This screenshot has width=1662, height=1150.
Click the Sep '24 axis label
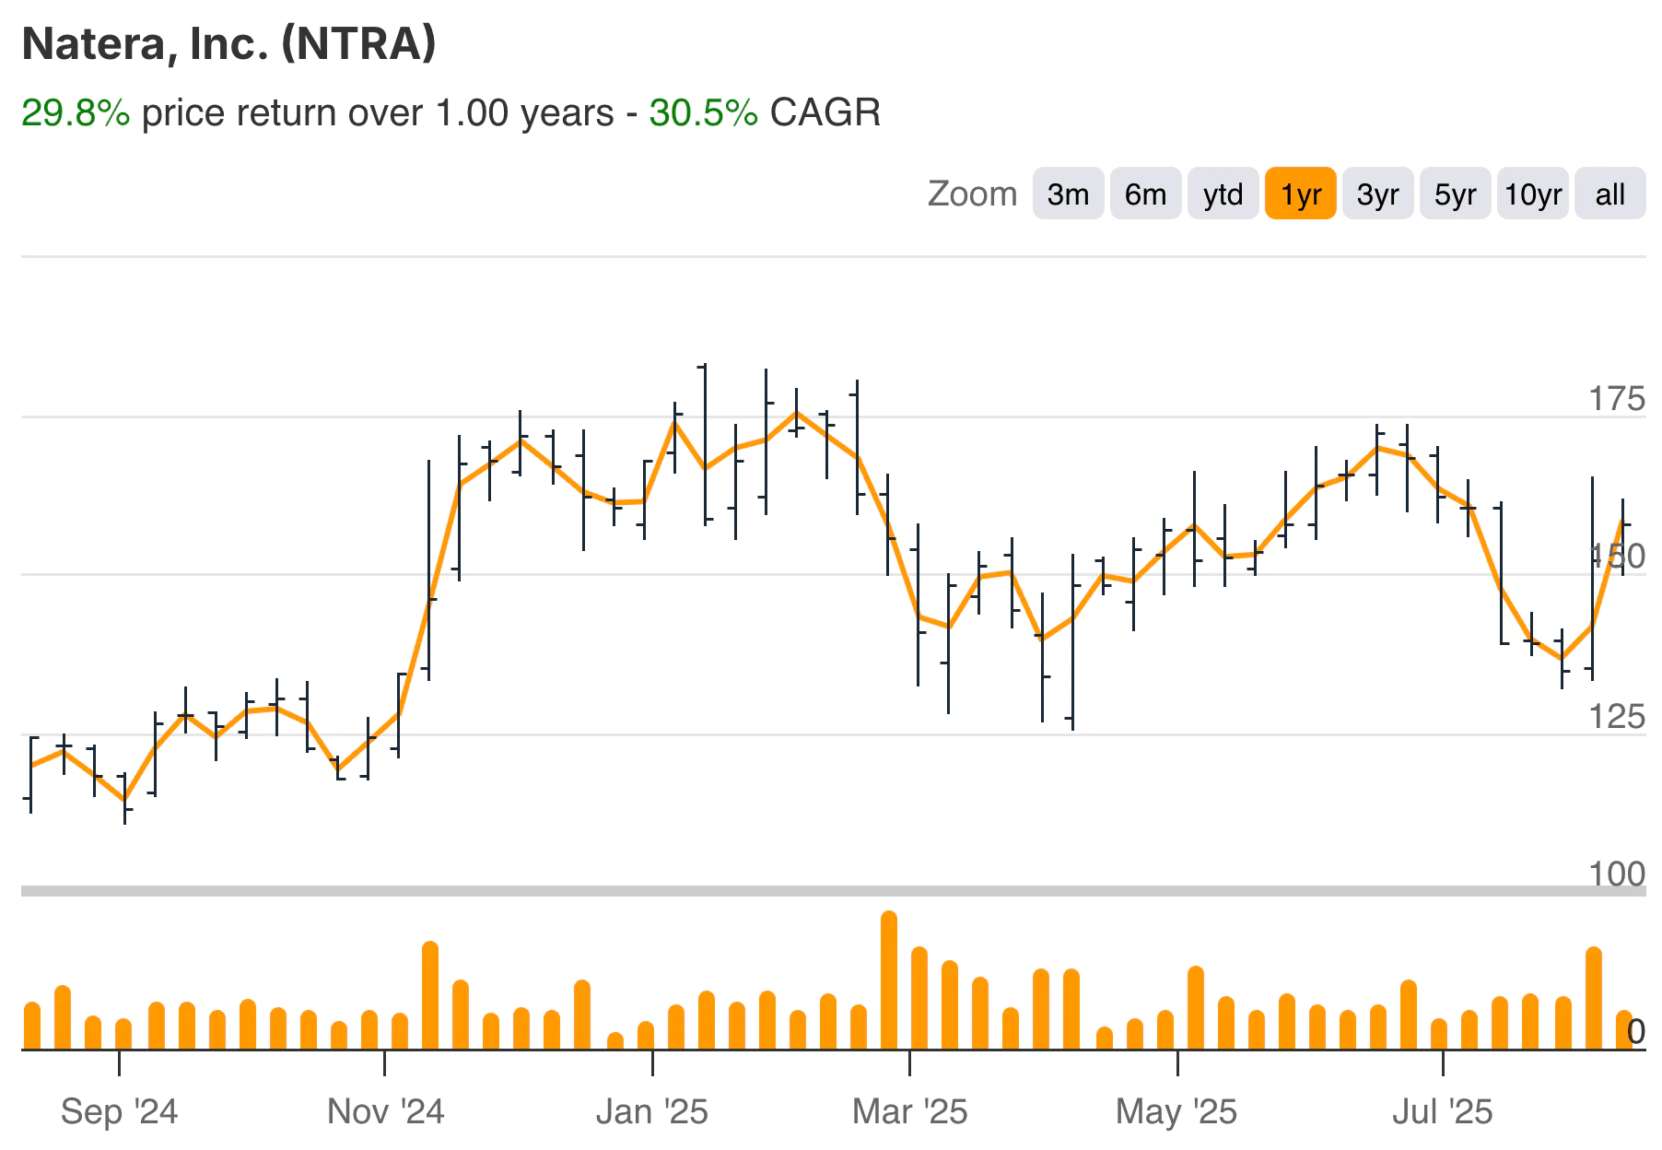click(119, 1111)
